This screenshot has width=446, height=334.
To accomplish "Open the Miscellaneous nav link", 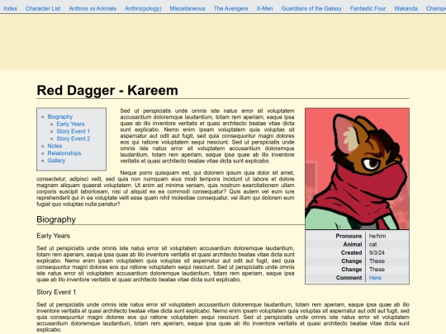I will pos(187,8).
